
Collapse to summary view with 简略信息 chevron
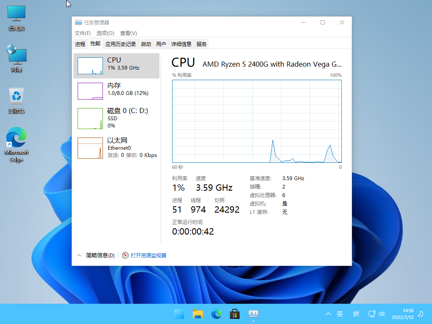click(x=79, y=255)
